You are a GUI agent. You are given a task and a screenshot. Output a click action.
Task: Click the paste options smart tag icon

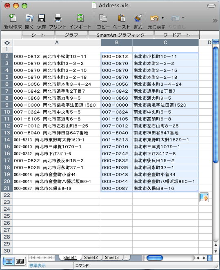[x=204, y=197]
